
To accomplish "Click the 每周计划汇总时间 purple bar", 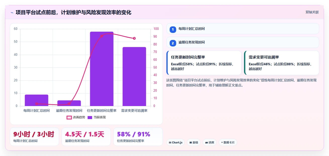I will click(x=36, y=100).
